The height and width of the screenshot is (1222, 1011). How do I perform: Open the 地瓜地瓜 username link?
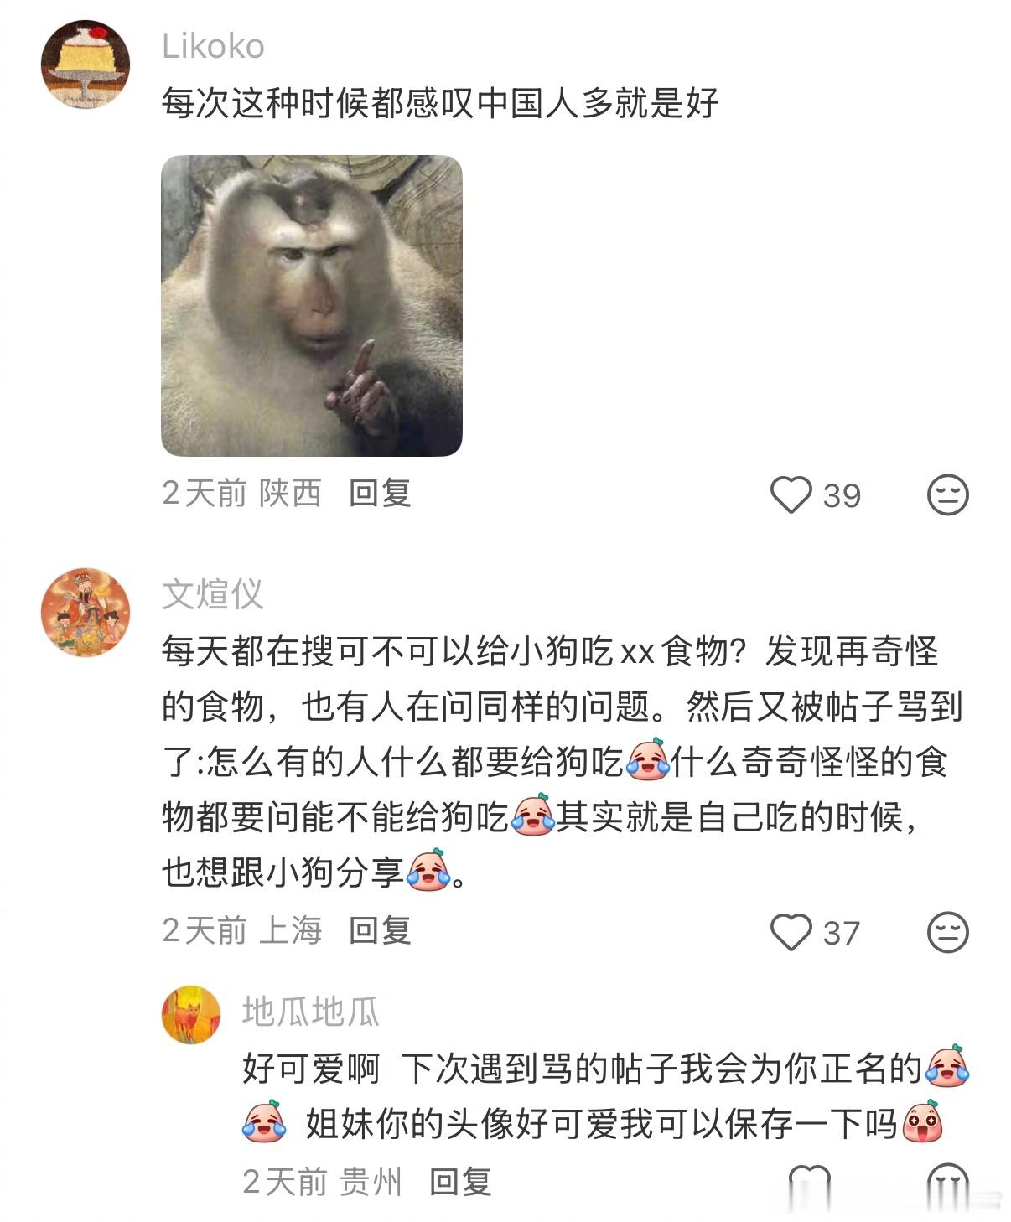click(310, 1012)
